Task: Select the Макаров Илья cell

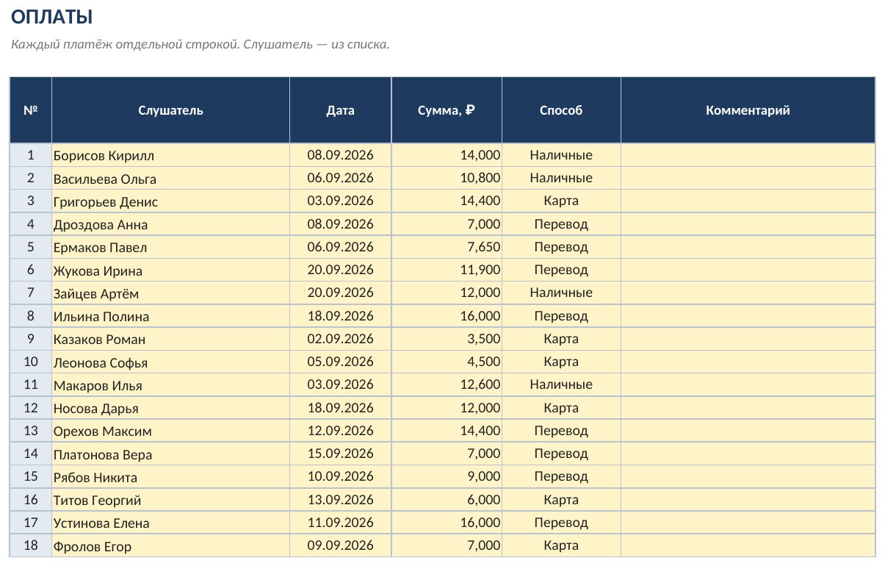Action: tap(170, 385)
